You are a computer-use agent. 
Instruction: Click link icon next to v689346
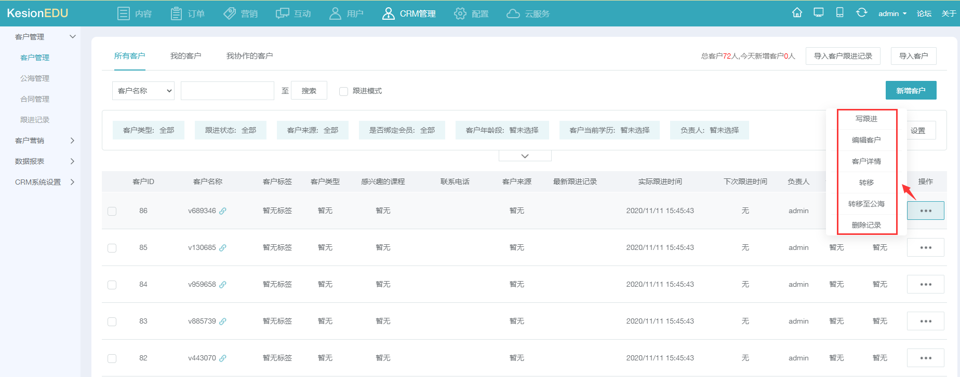tap(223, 211)
